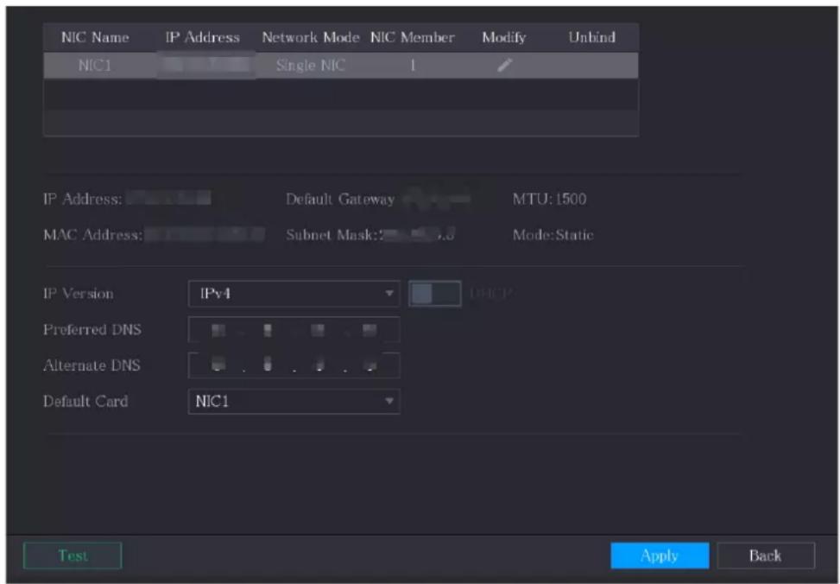
Task: Click the Apply button
Action: 660,555
